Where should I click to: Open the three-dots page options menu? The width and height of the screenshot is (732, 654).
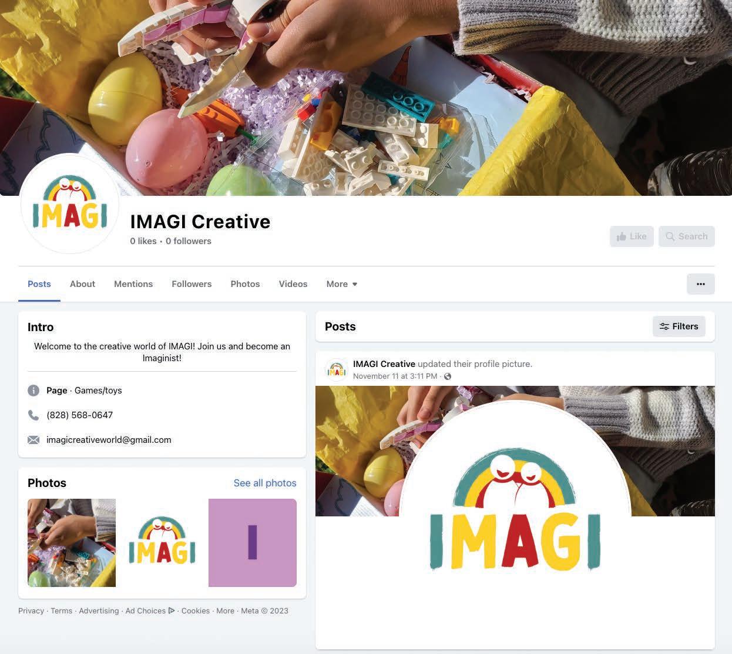pyautogui.click(x=700, y=284)
